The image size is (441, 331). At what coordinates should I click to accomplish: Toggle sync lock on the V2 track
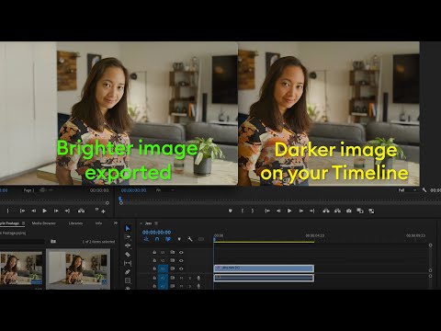pyautogui.click(x=173, y=261)
